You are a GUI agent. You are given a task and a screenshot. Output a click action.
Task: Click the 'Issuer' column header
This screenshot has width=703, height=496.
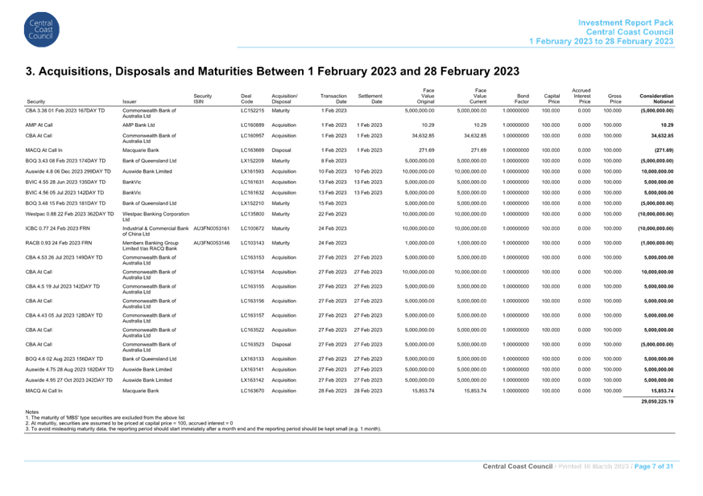130,101
